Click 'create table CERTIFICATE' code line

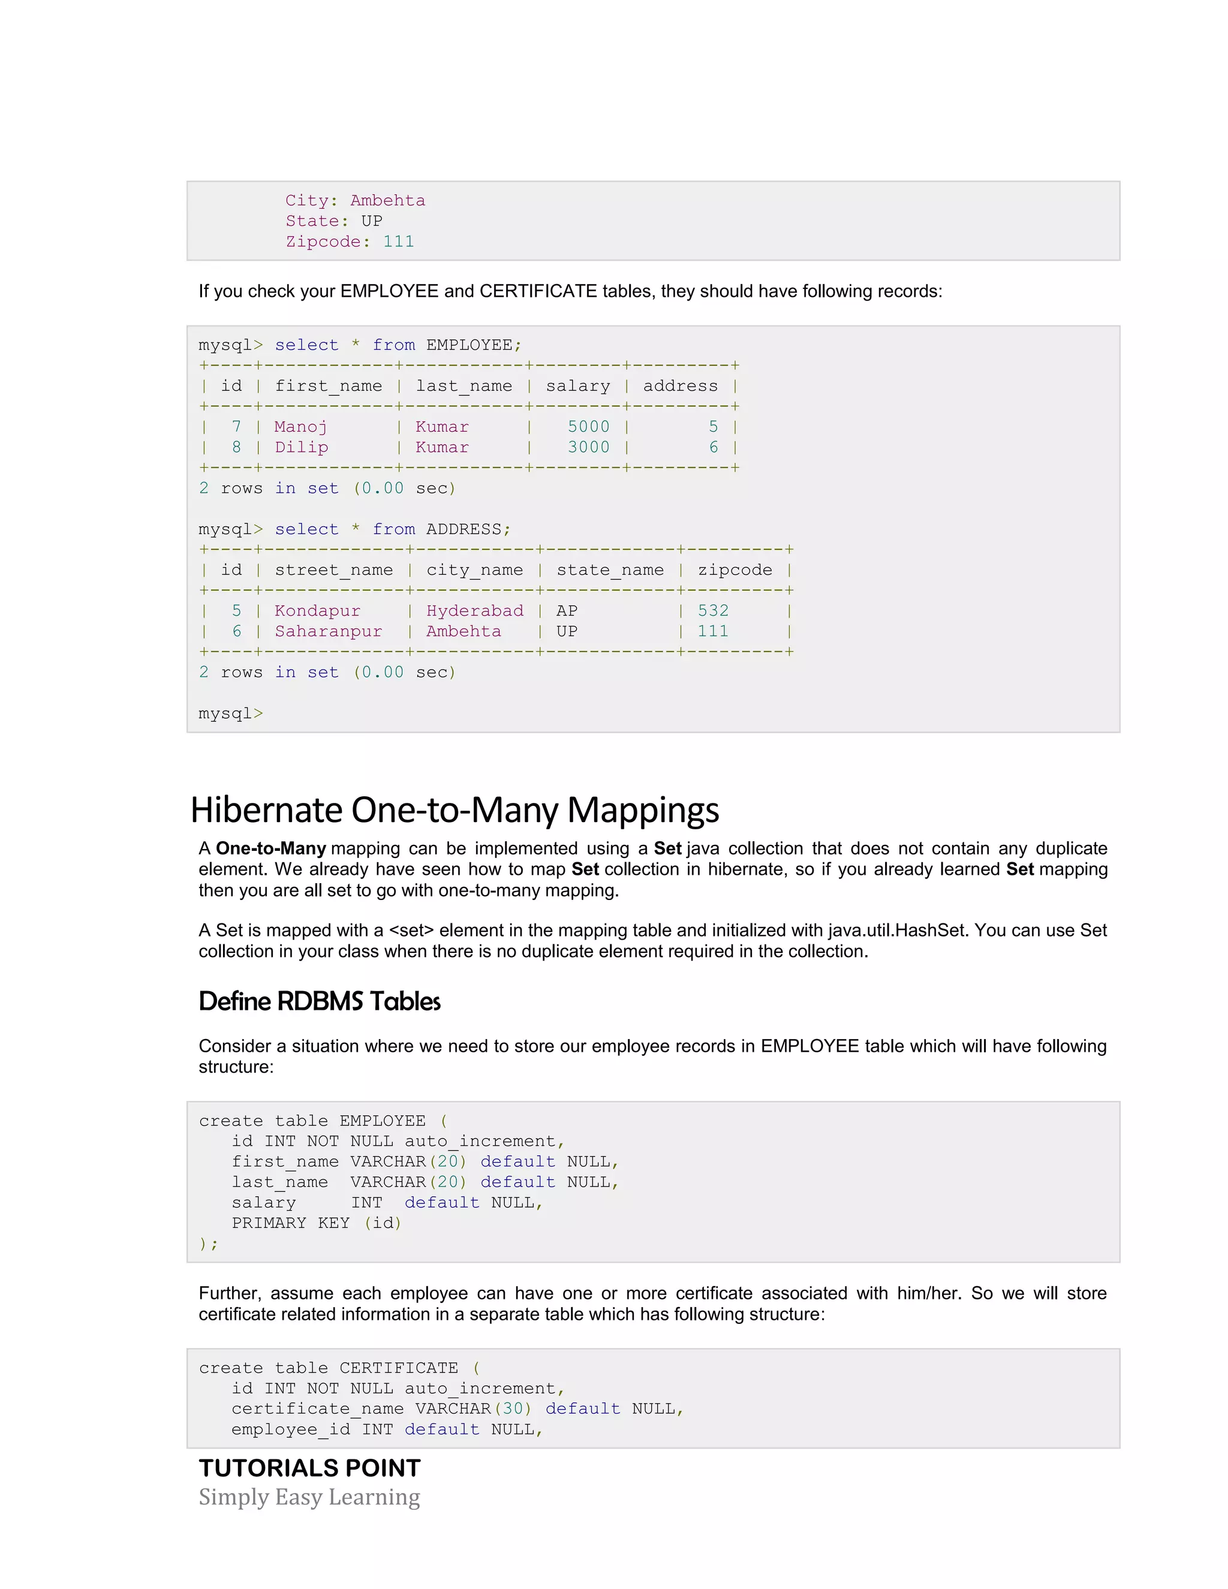pyautogui.click(x=339, y=1368)
